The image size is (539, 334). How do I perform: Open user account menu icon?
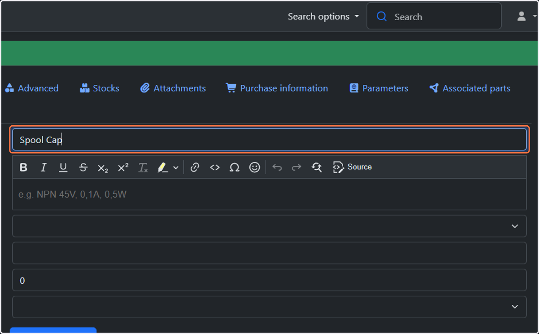coord(521,17)
